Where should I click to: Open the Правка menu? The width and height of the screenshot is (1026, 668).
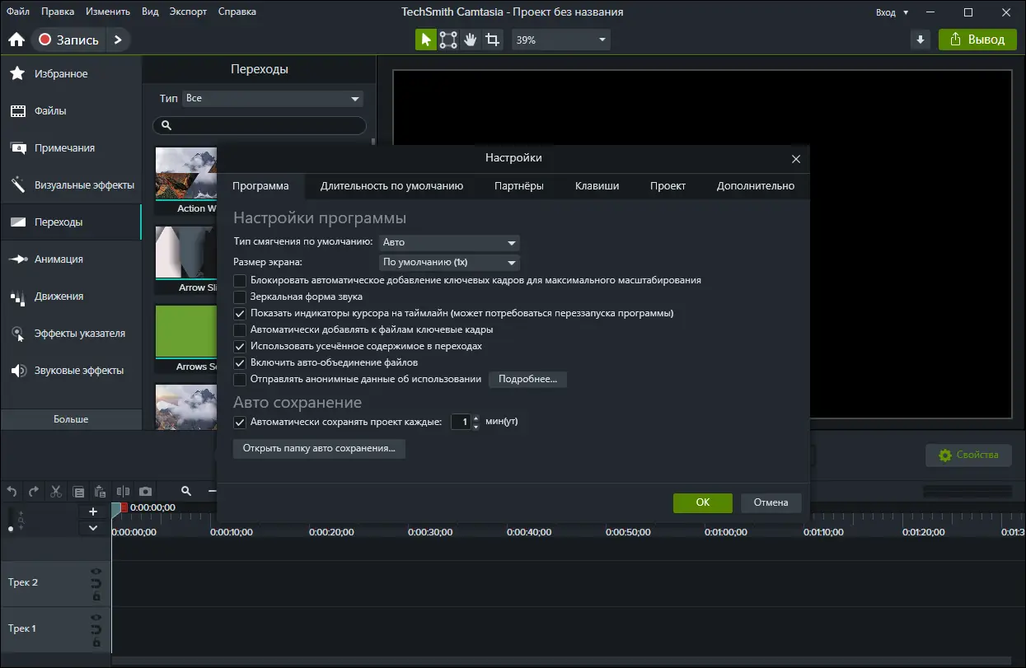click(x=58, y=12)
